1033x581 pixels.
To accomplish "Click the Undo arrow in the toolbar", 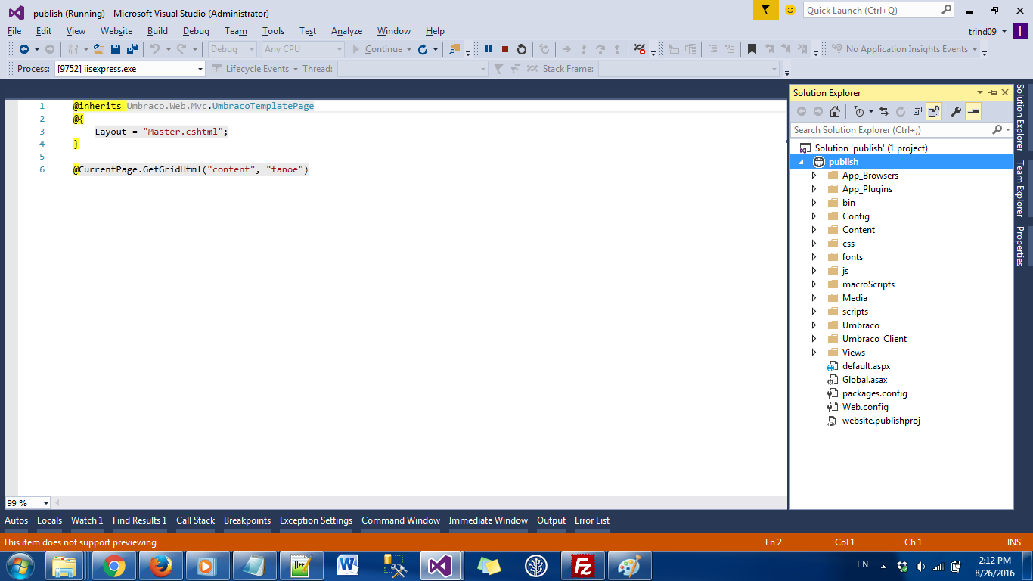I will [154, 49].
